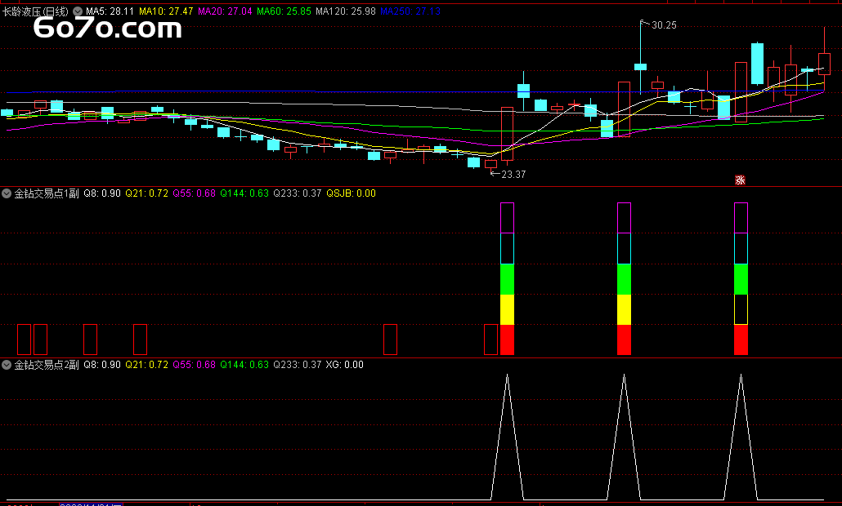
Task: Expand the 金钻交易点2副 indicator menu arrow
Action: point(7,365)
